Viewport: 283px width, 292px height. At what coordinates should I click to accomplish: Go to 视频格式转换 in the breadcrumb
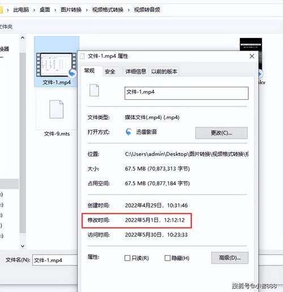(108, 10)
